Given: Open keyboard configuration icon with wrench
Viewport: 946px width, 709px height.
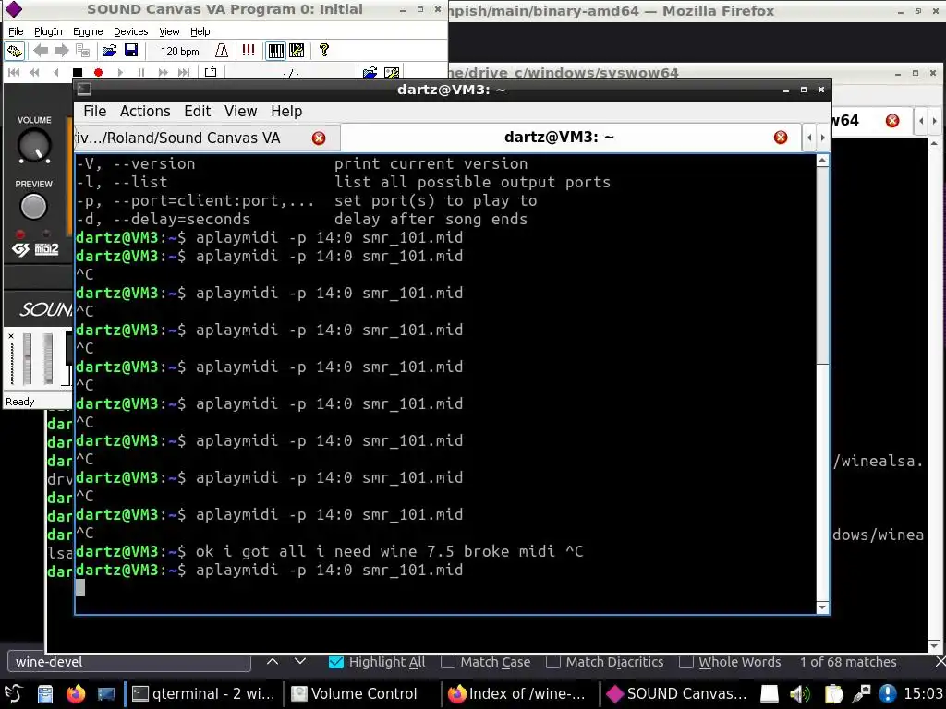Looking at the screenshot, I should click(x=297, y=52).
